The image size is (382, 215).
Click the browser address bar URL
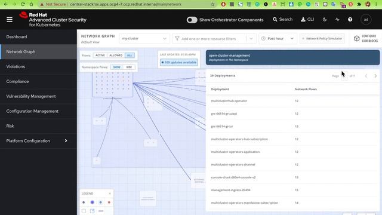coord(125,4)
